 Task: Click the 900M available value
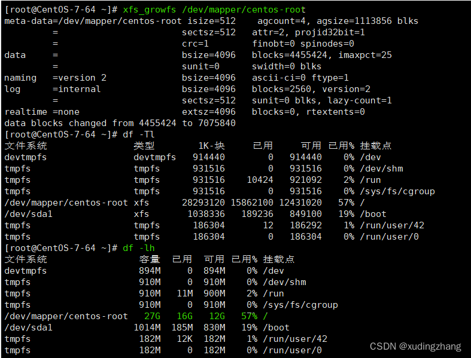(x=214, y=293)
